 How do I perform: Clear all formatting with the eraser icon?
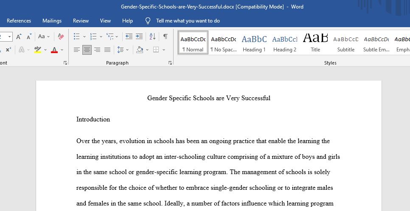pyautogui.click(x=61, y=37)
